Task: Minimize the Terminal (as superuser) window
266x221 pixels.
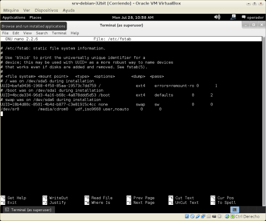Action: click(x=246, y=25)
